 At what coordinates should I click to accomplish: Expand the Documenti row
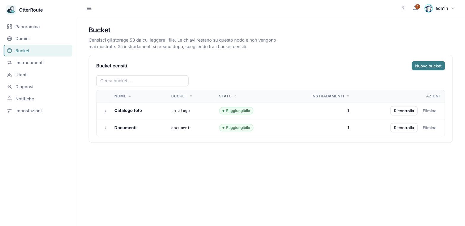tap(105, 128)
